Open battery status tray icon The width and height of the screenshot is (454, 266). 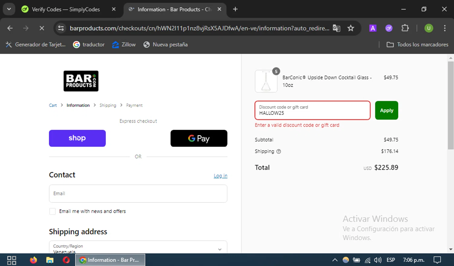coord(357,260)
